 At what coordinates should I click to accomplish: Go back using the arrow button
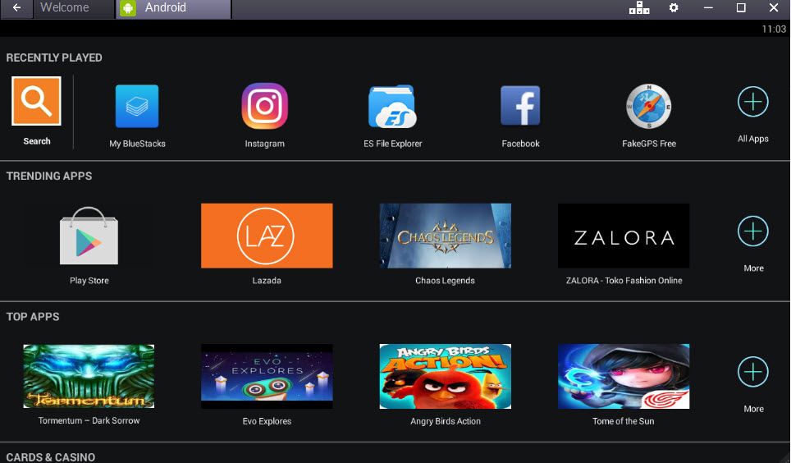pyautogui.click(x=16, y=8)
